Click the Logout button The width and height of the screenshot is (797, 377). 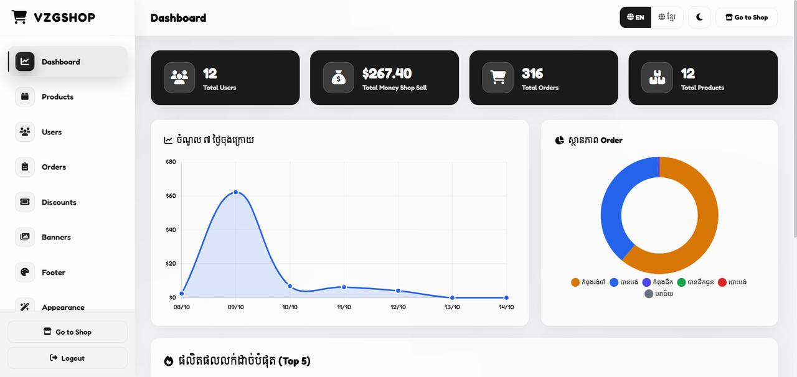[x=67, y=358]
